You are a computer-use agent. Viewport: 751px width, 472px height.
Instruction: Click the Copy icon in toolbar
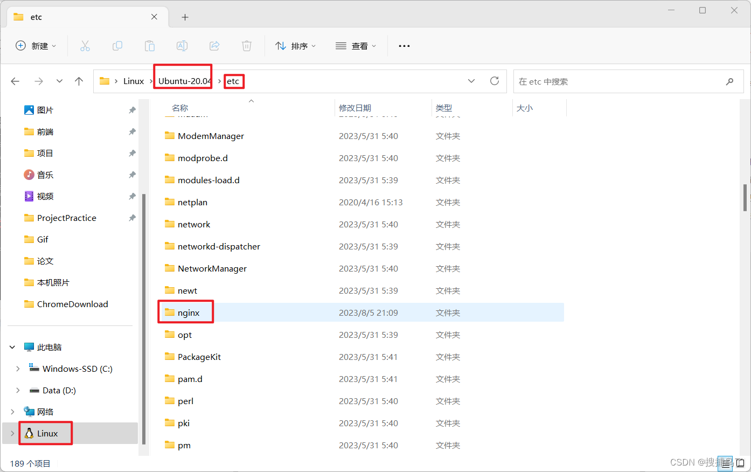(x=117, y=46)
